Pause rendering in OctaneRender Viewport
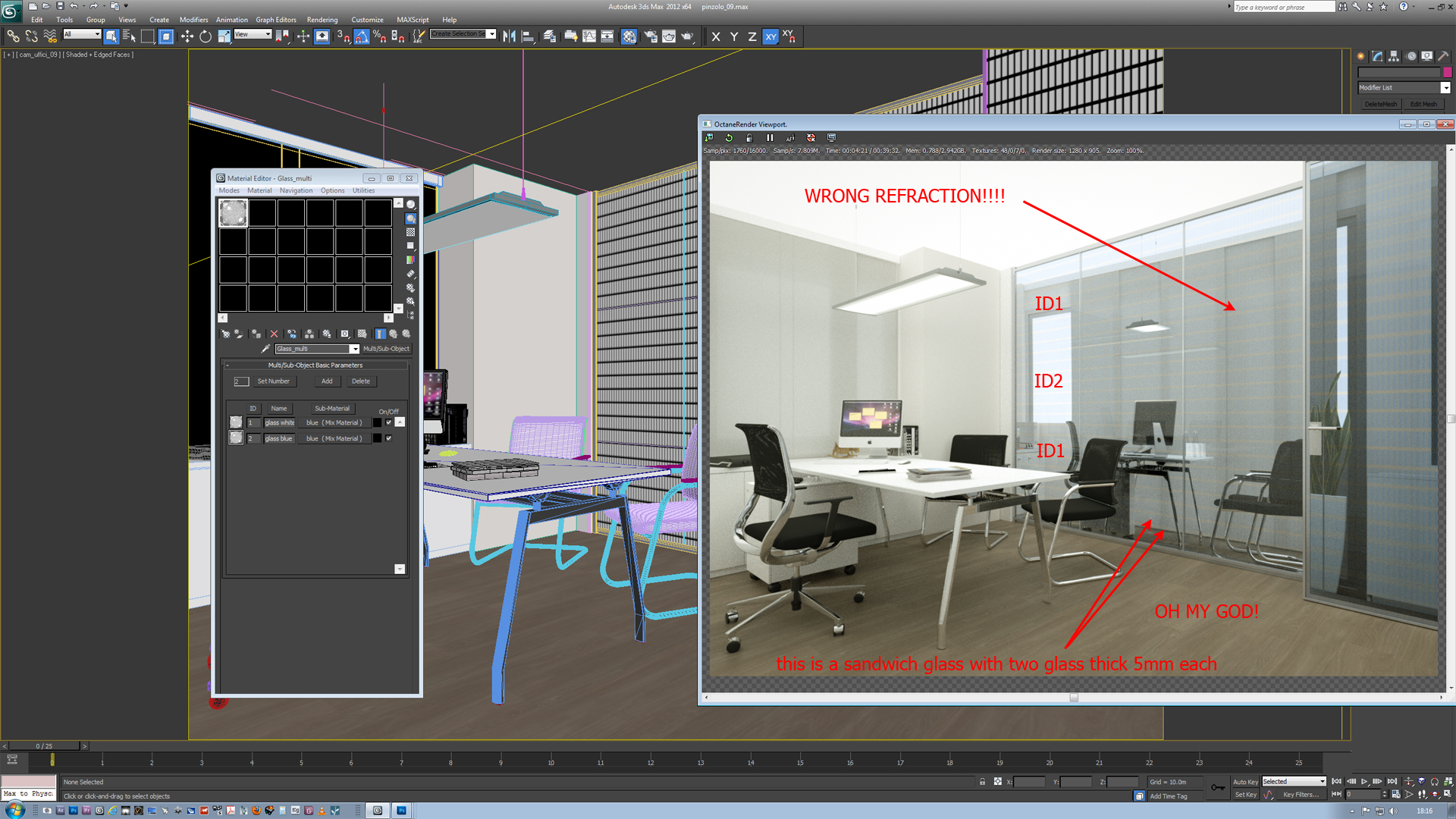The height and width of the screenshot is (819, 1456). [770, 138]
